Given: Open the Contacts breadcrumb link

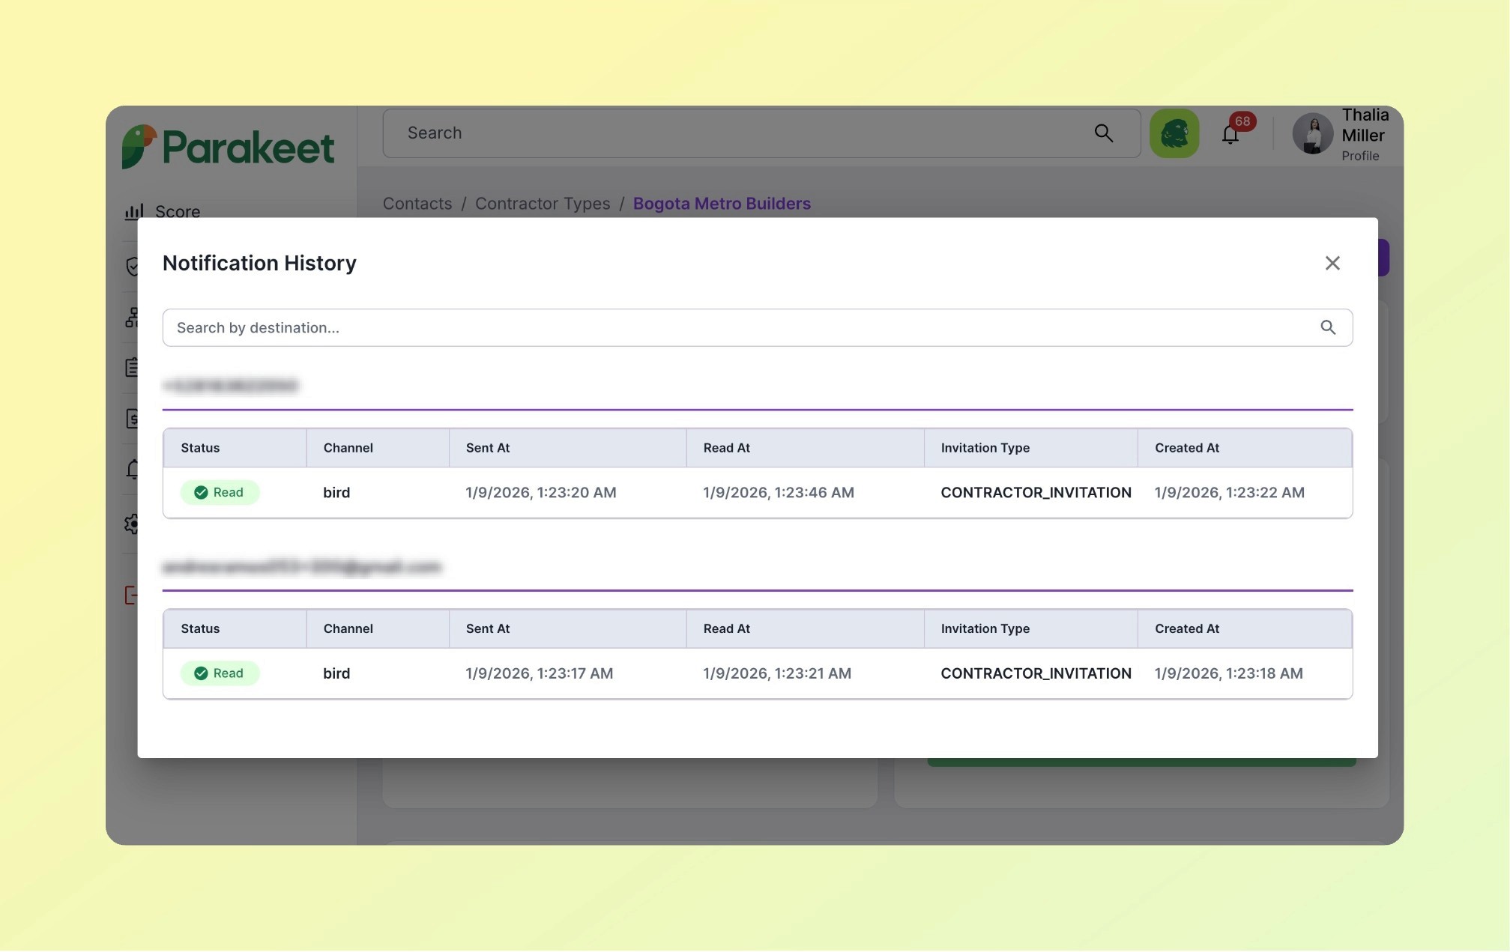Looking at the screenshot, I should point(417,203).
